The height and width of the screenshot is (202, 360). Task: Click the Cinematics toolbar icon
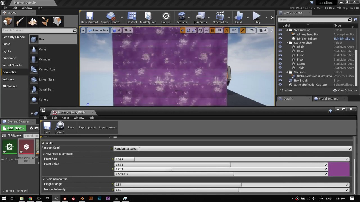pos(220,18)
